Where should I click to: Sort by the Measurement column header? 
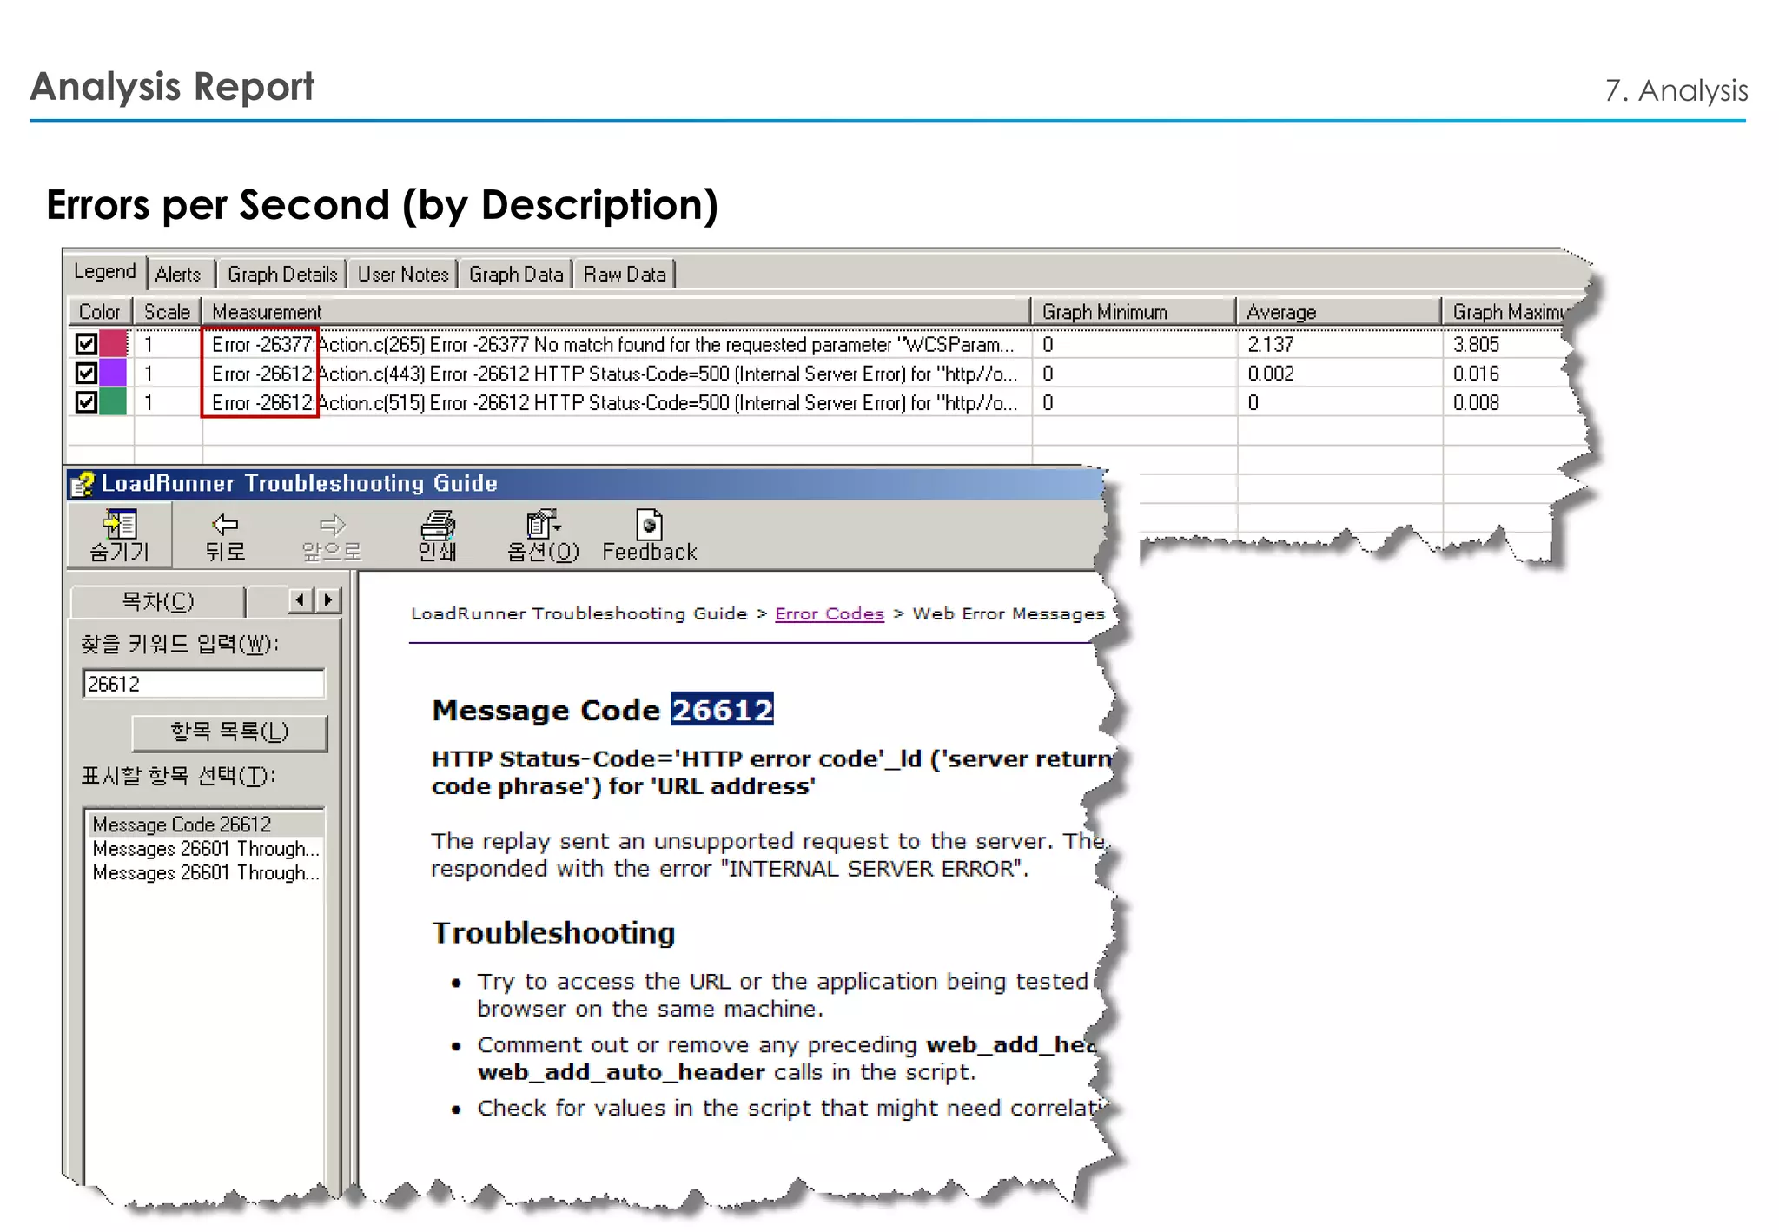point(616,311)
